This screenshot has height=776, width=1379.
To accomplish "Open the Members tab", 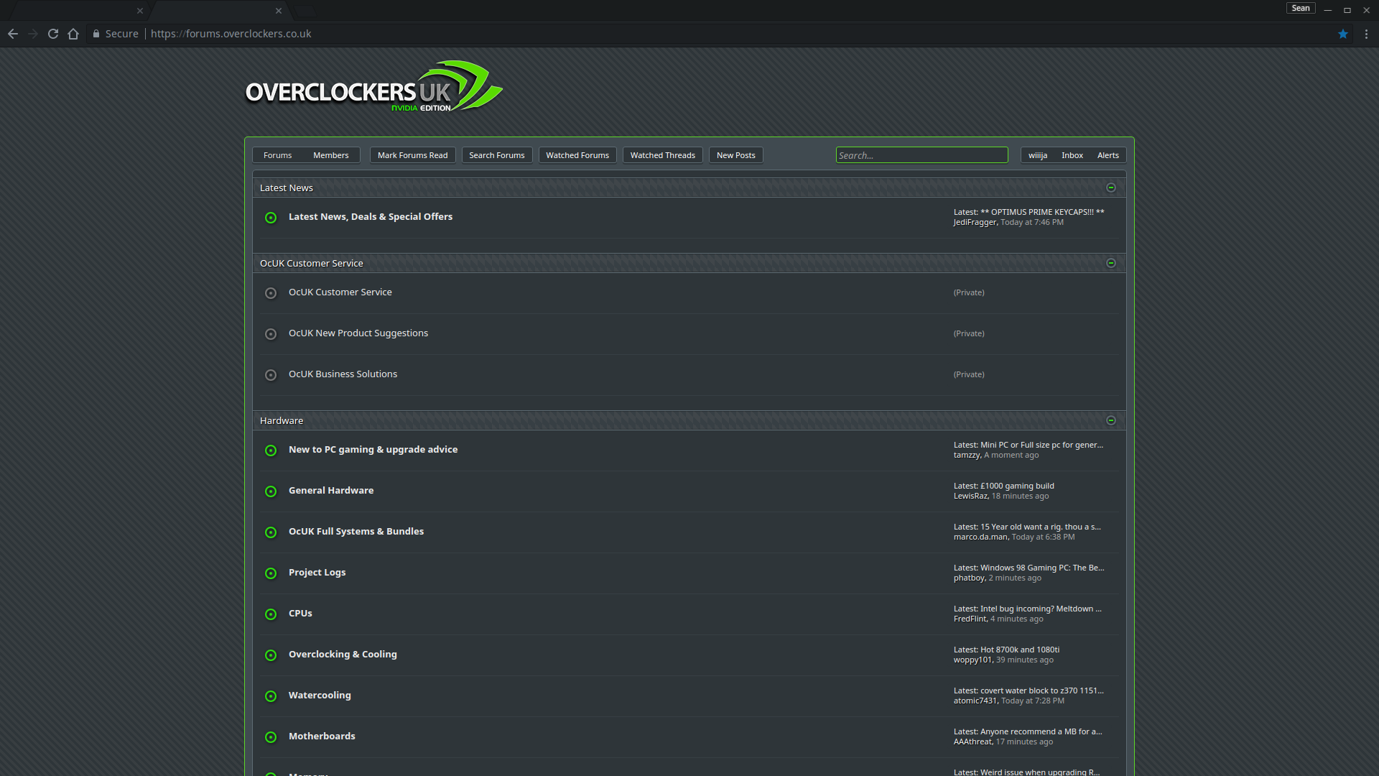I will coord(330,154).
